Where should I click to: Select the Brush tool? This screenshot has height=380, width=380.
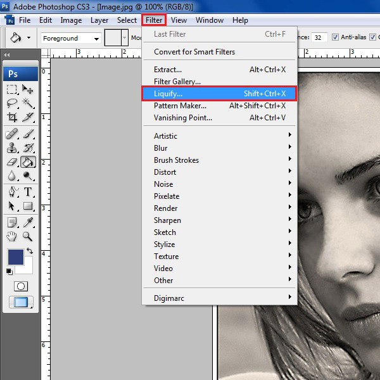pyautogui.click(x=28, y=134)
